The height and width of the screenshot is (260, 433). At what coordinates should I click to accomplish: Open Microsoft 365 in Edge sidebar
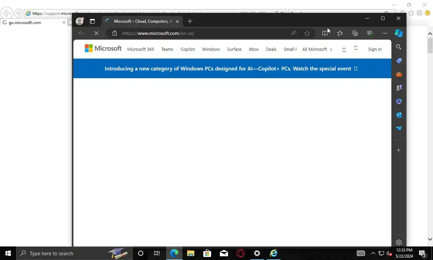pos(399,101)
